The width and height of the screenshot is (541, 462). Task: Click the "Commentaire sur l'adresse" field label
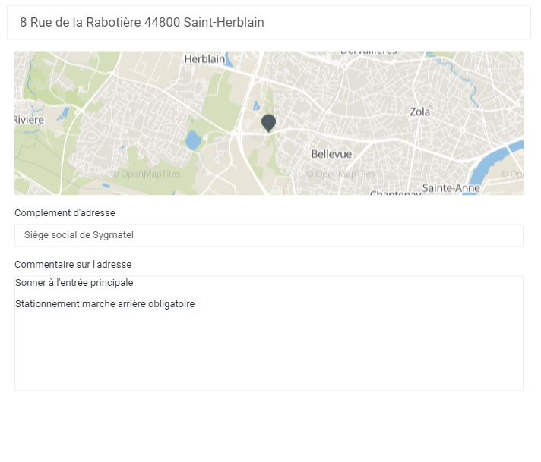(73, 265)
